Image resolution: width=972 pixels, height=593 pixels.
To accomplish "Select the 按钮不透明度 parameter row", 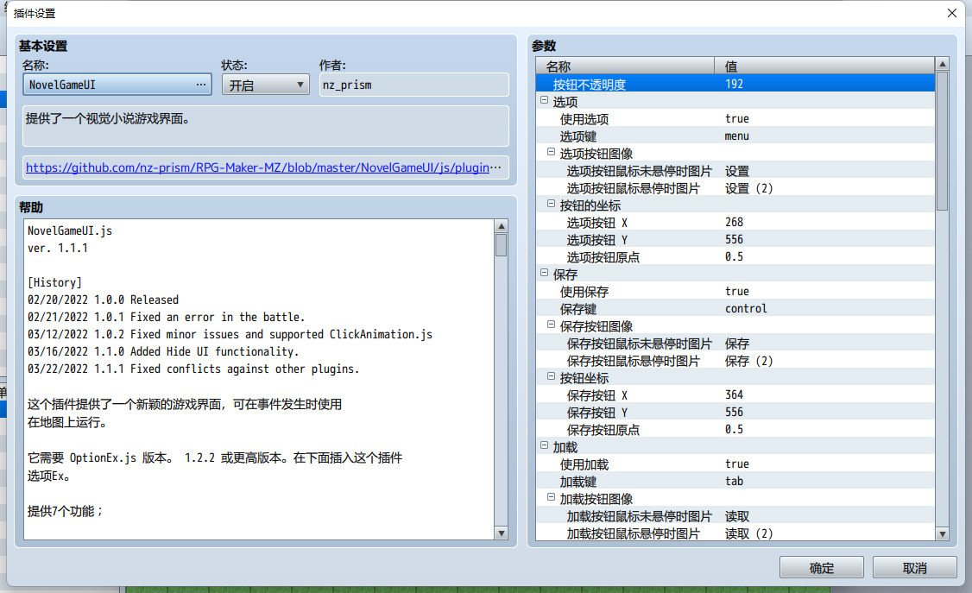I will pyautogui.click(x=735, y=84).
